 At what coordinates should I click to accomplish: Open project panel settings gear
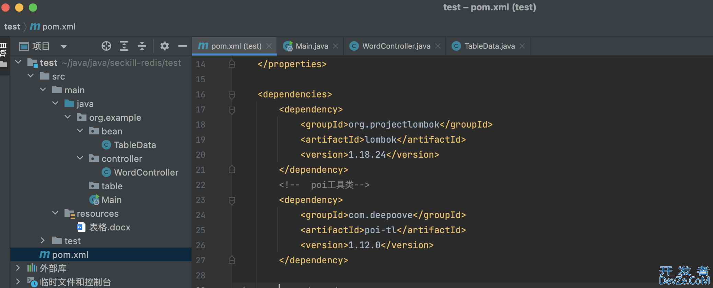[x=165, y=46]
